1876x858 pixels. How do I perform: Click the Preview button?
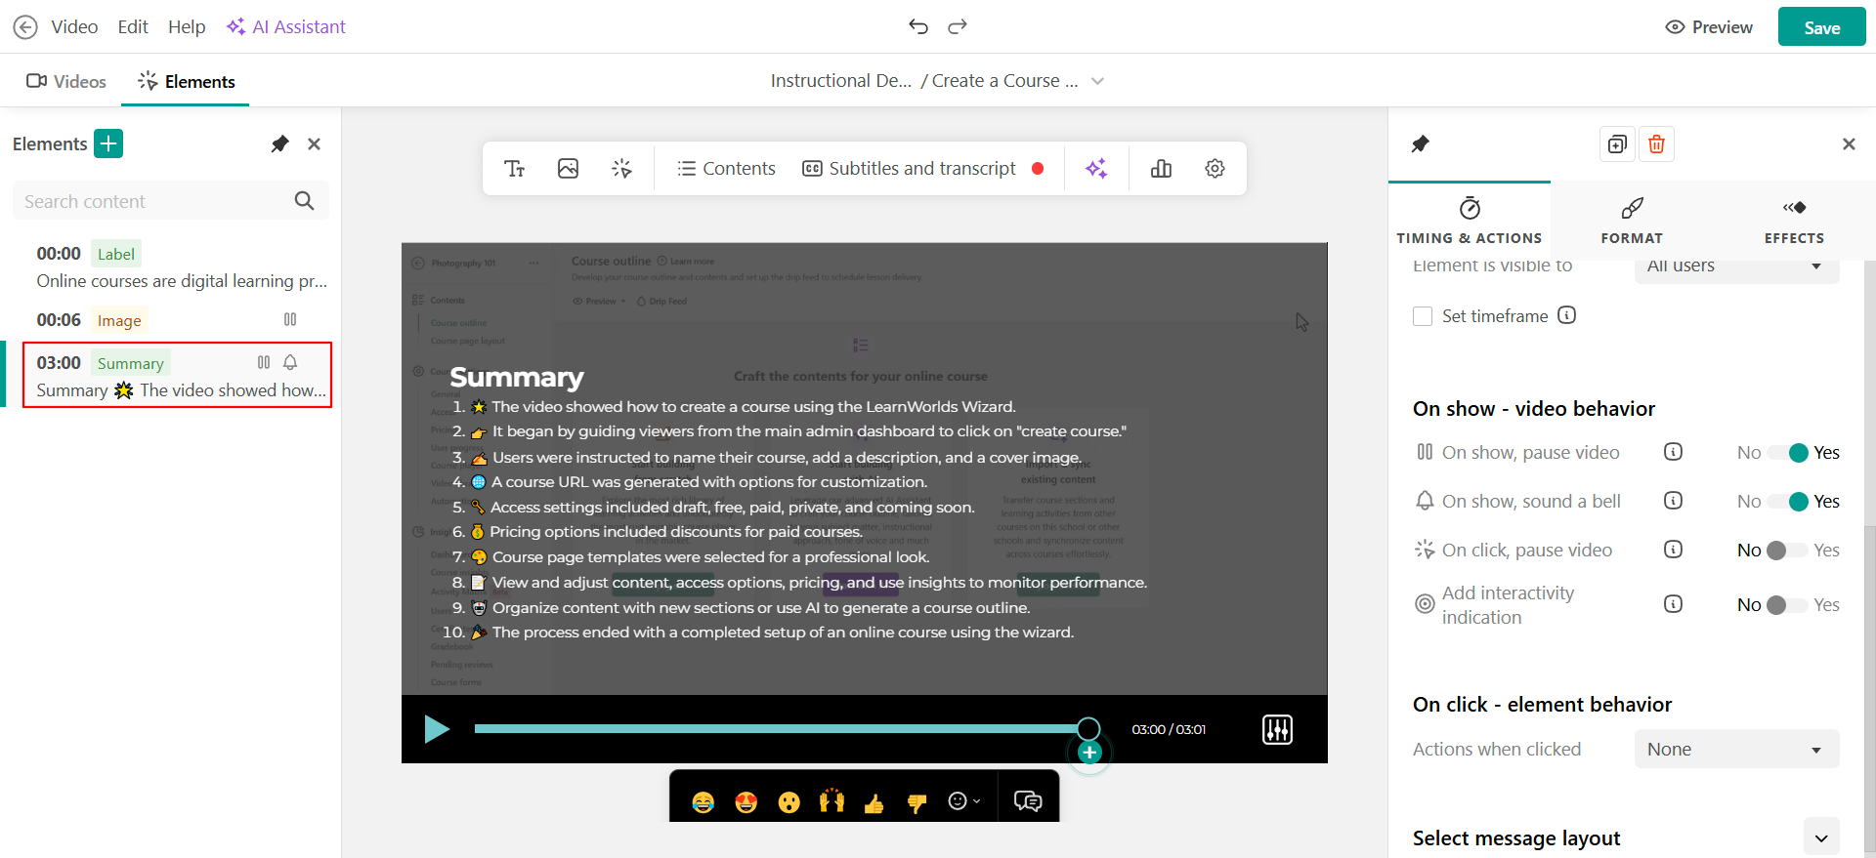pyautogui.click(x=1709, y=27)
